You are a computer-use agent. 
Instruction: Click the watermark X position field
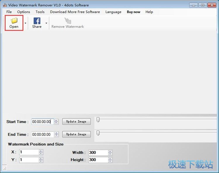click(29, 152)
